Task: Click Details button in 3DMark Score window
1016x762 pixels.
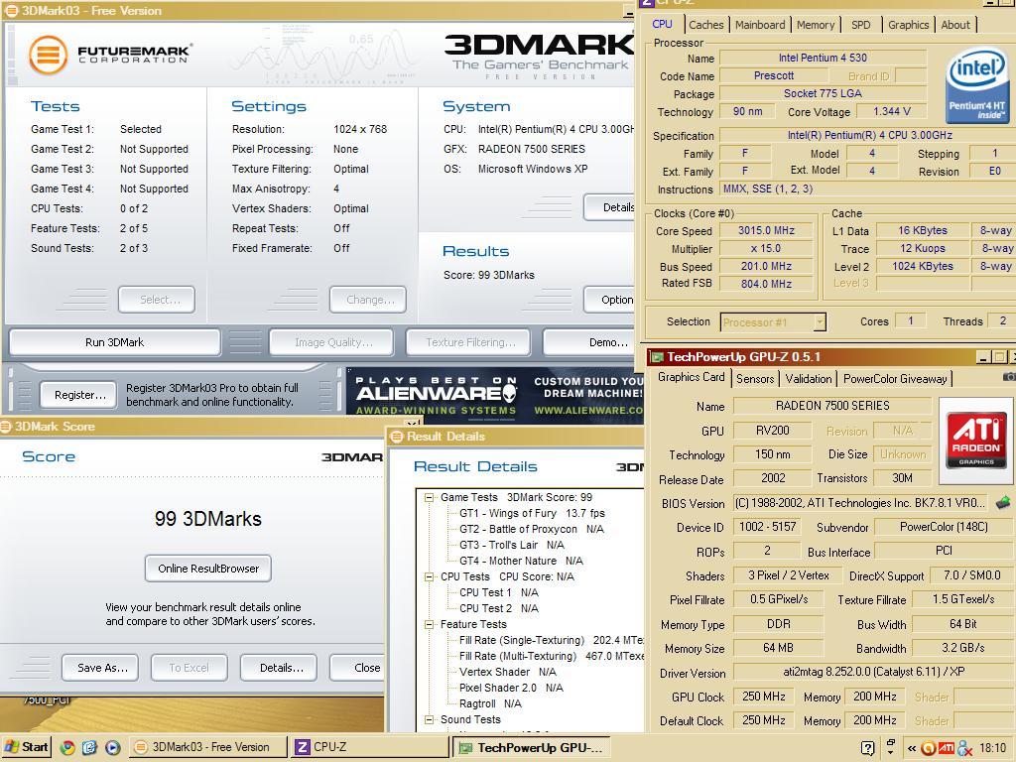Action: tap(280, 668)
